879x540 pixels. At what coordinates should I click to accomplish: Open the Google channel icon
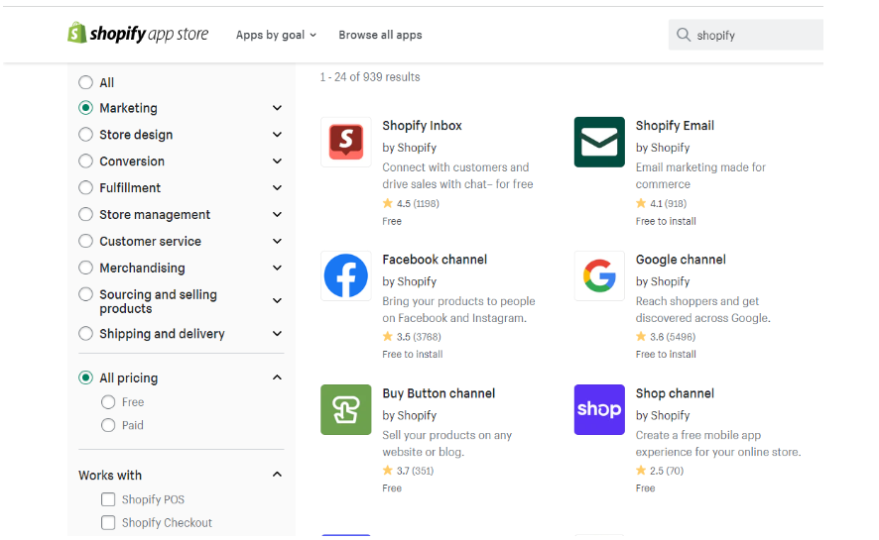click(599, 275)
